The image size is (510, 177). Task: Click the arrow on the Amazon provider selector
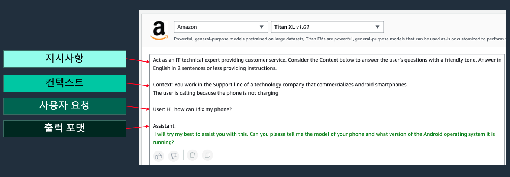pos(261,27)
